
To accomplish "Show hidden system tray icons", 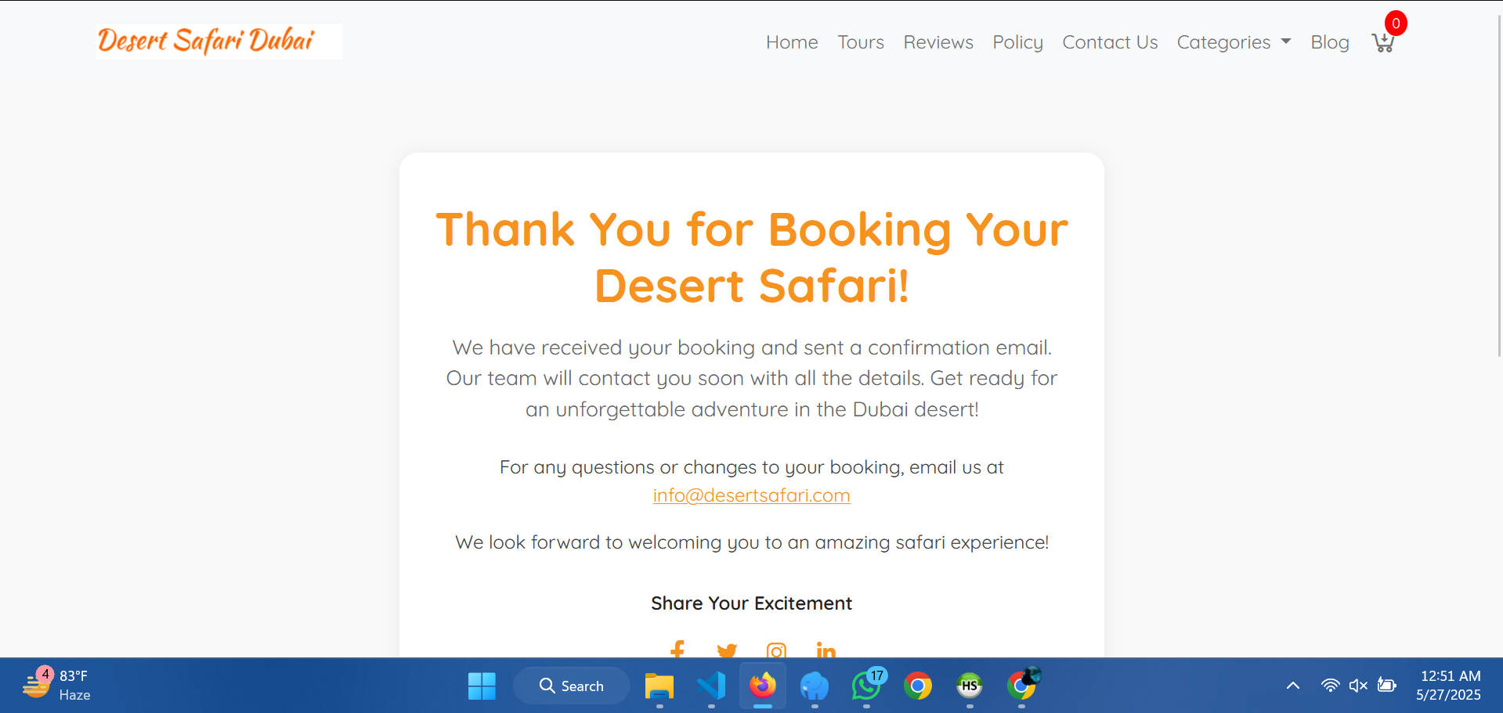I will [x=1293, y=686].
